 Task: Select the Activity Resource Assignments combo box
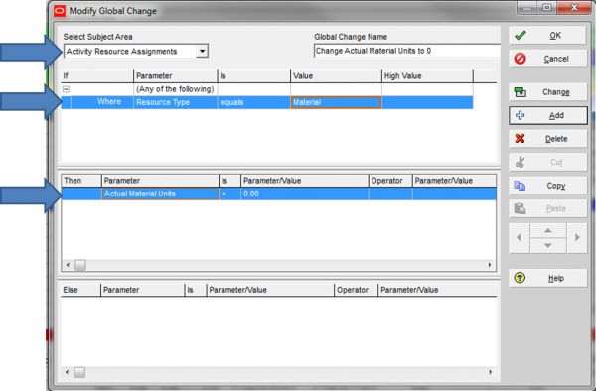(136, 52)
